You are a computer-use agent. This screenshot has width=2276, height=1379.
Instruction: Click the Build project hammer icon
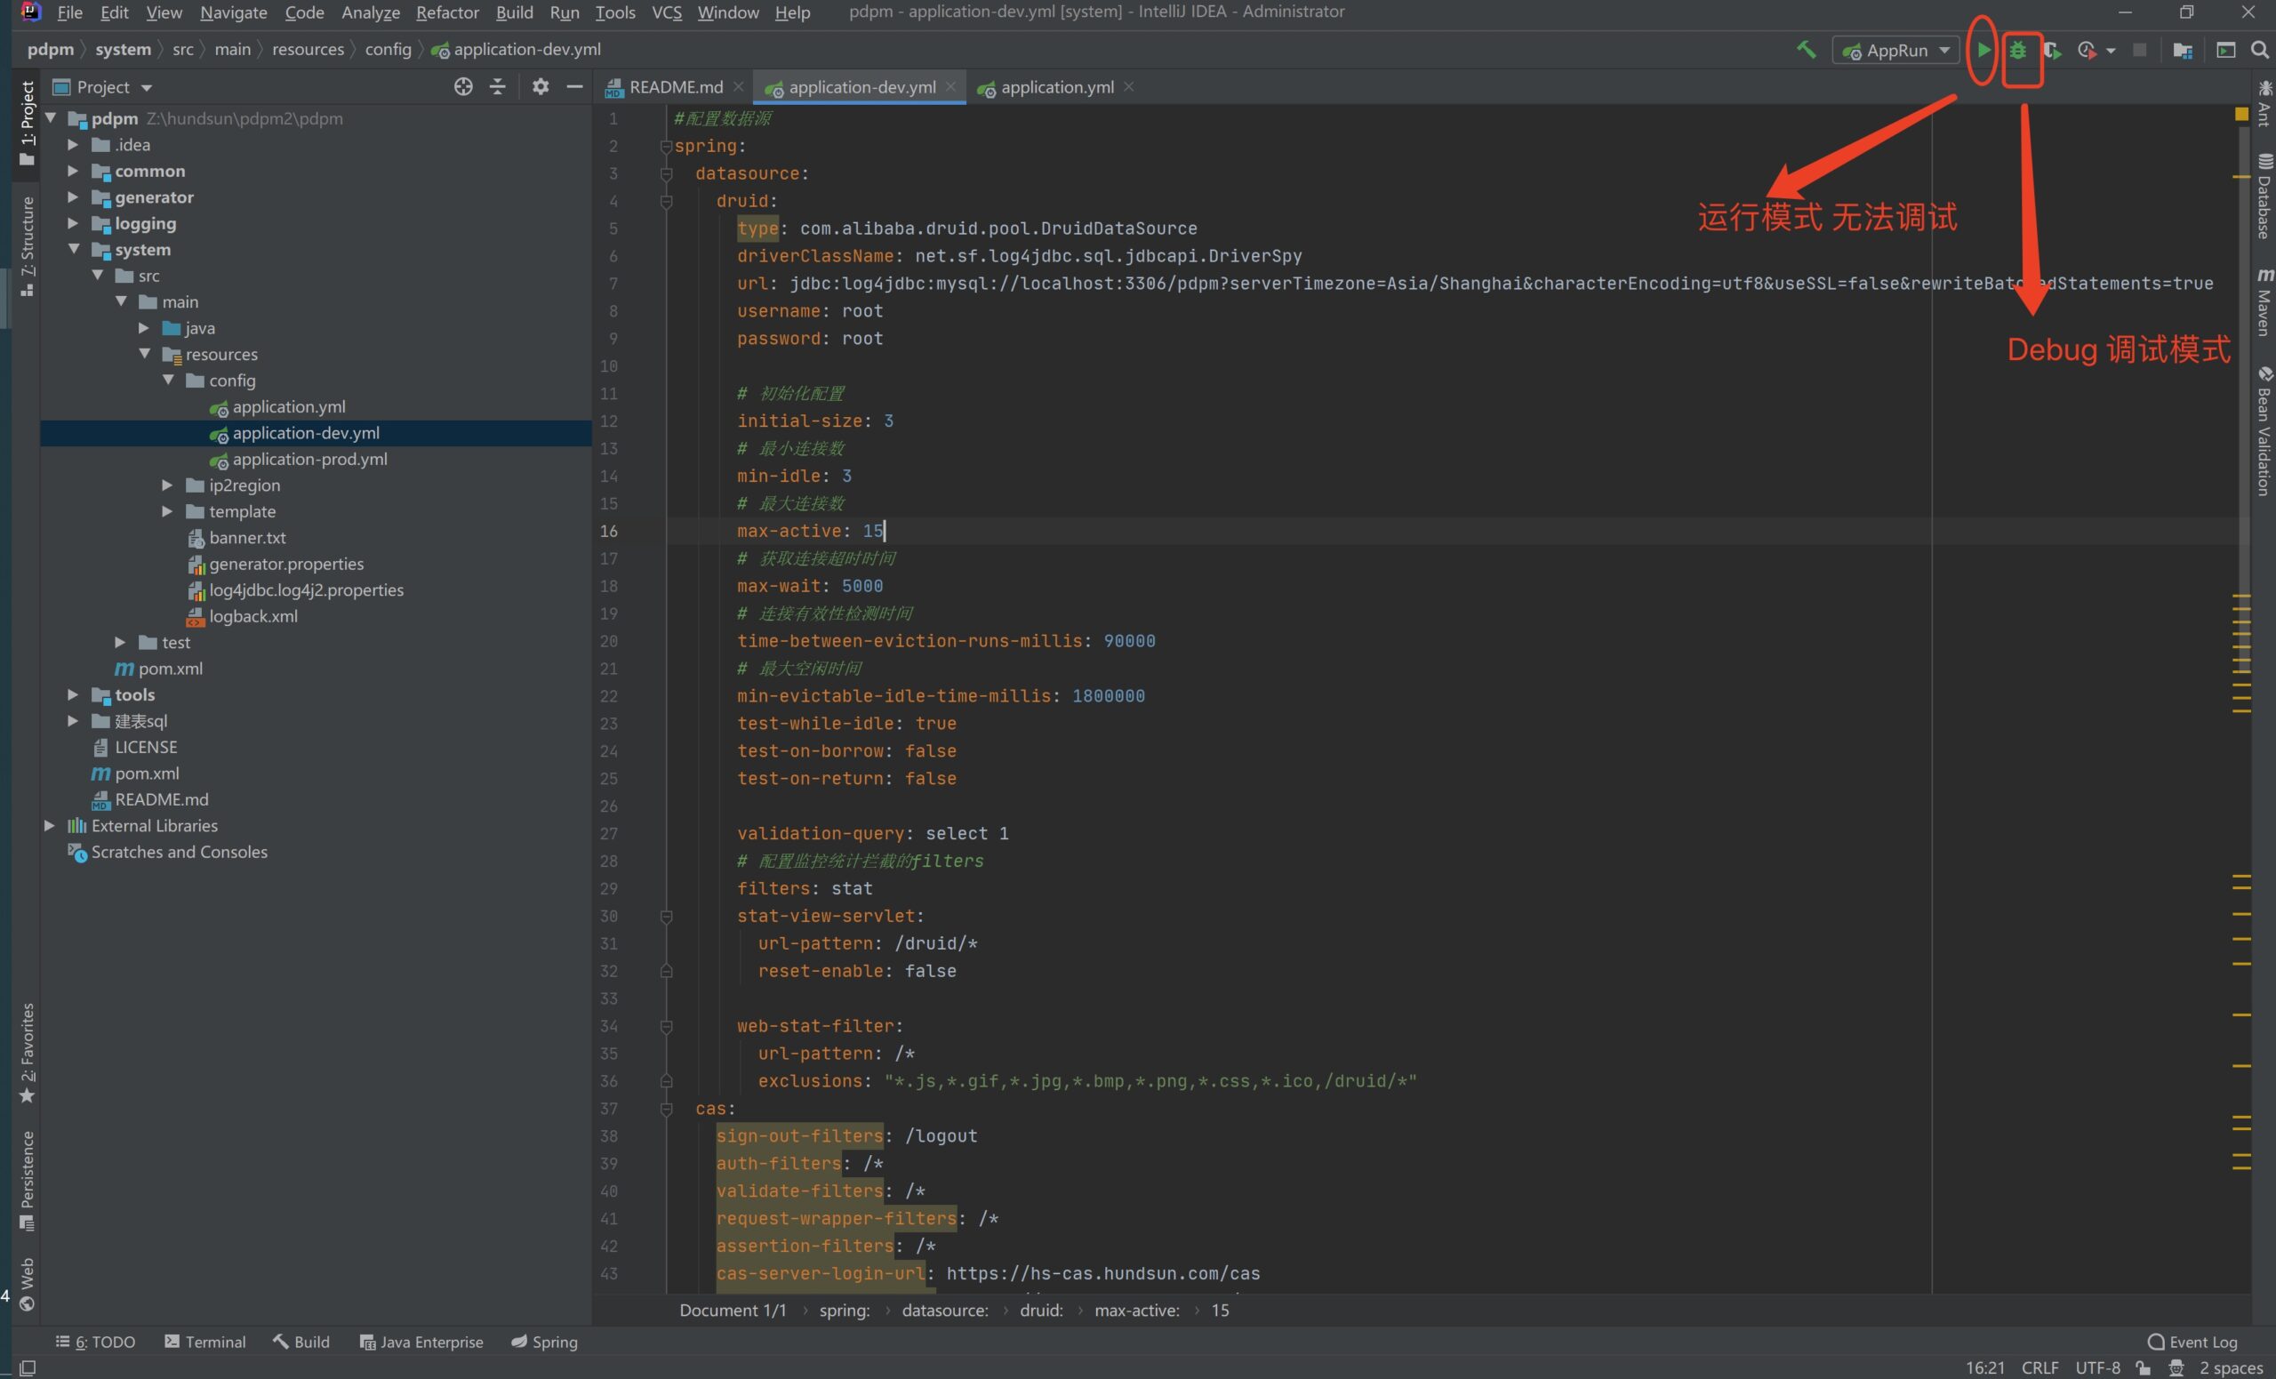(x=1806, y=50)
